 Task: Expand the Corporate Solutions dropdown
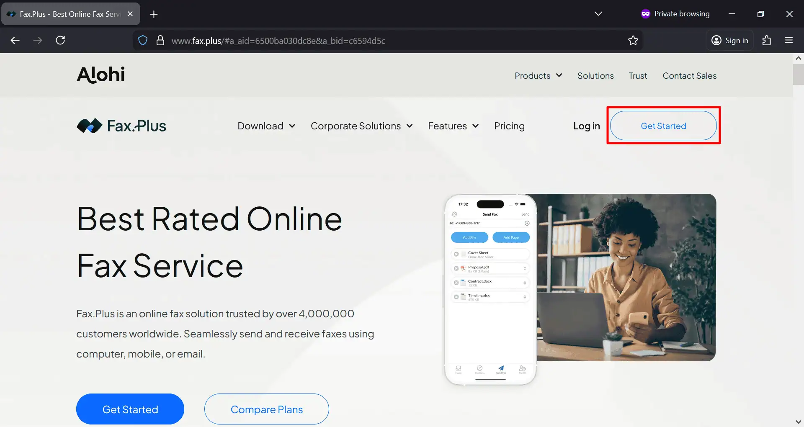click(x=362, y=126)
